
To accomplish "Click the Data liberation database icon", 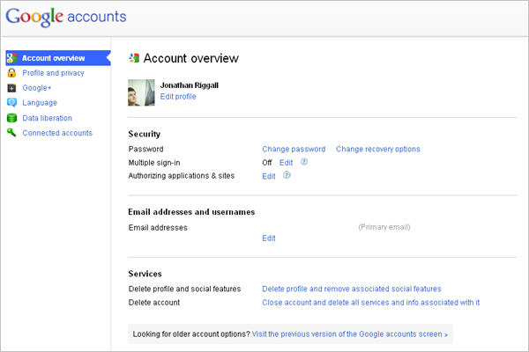I will click(x=11, y=118).
